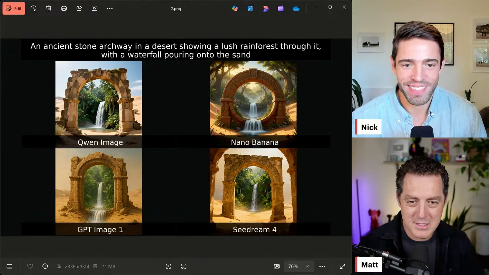
Task: Share the image using the share icon
Action: coord(79,9)
